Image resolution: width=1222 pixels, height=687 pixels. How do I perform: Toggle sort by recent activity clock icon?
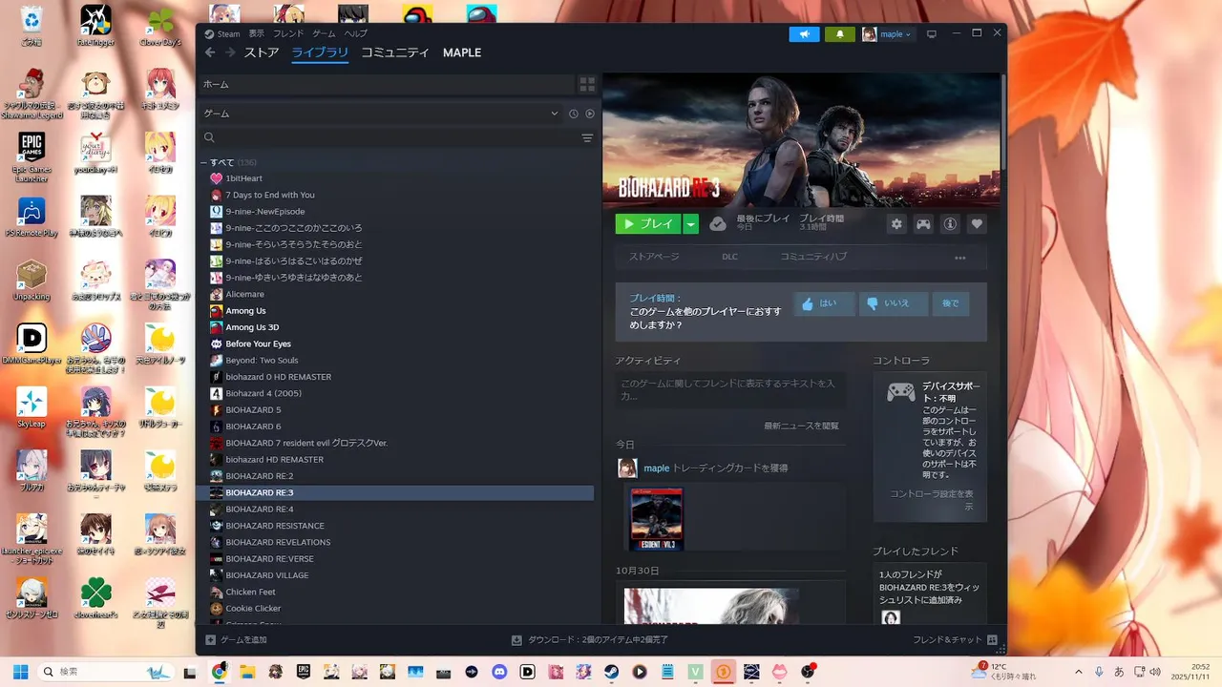point(573,114)
